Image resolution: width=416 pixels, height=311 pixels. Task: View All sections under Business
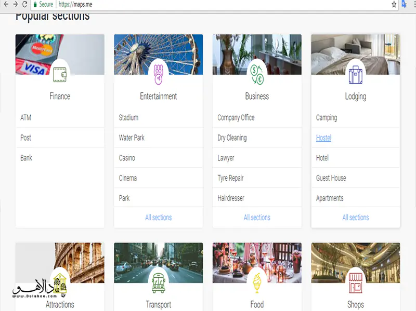(x=257, y=218)
